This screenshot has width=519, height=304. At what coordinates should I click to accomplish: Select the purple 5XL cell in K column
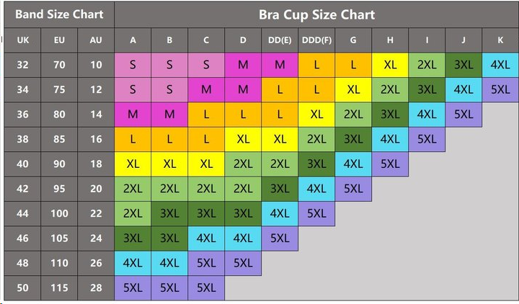500,90
